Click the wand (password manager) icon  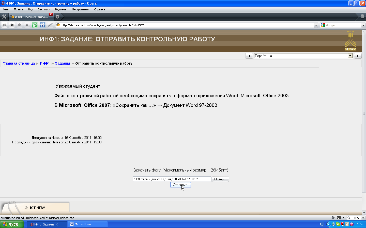click(x=50, y=25)
